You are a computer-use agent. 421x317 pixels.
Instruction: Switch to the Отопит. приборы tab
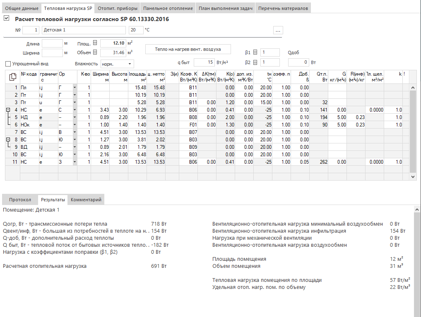click(x=118, y=8)
